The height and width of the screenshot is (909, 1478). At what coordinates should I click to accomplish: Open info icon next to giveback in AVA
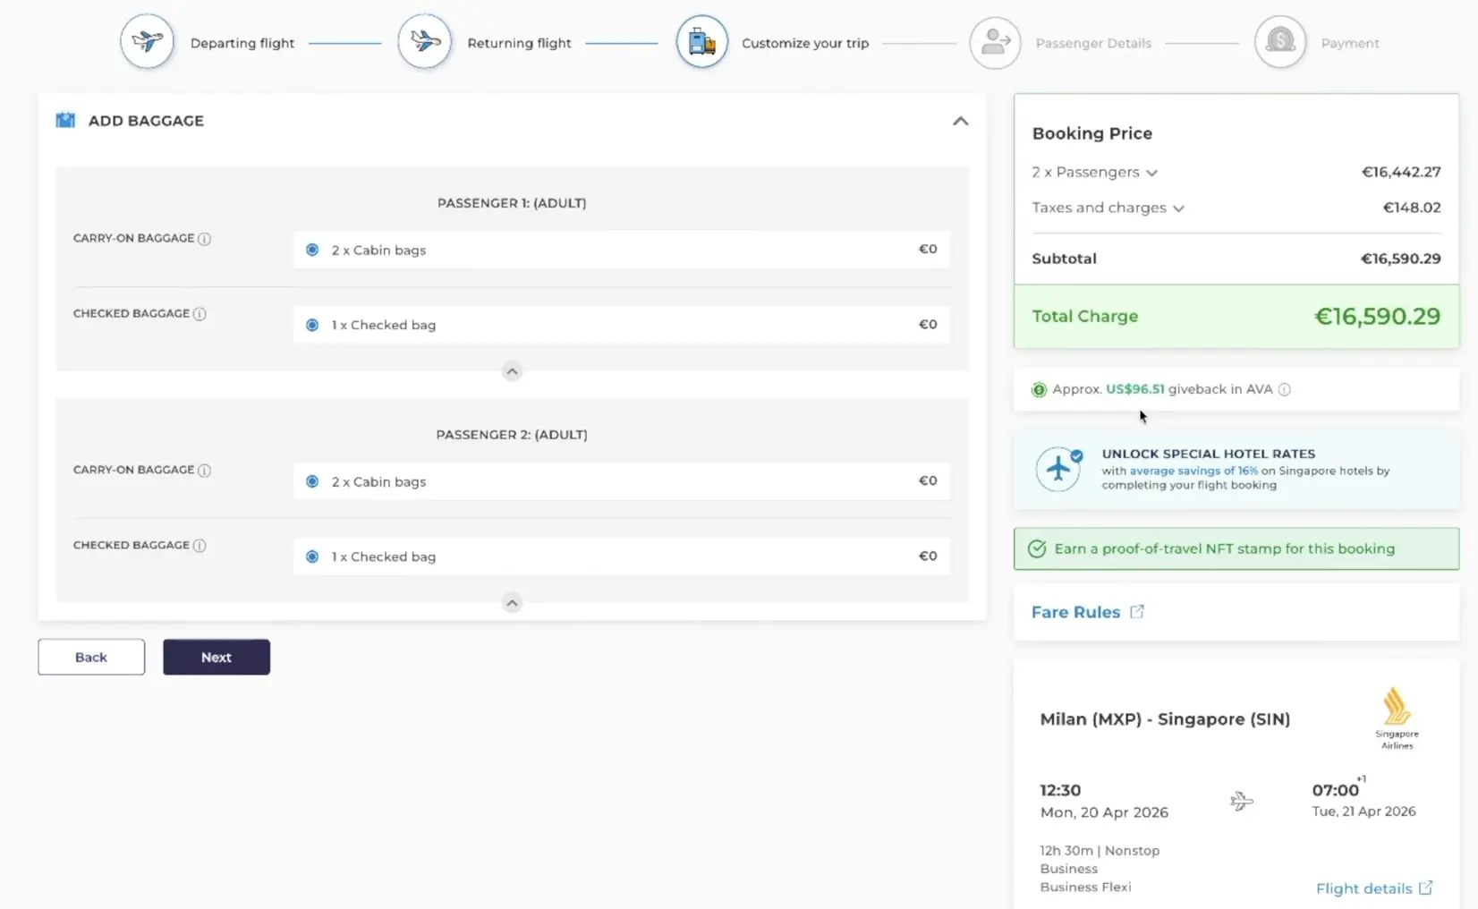coord(1284,389)
